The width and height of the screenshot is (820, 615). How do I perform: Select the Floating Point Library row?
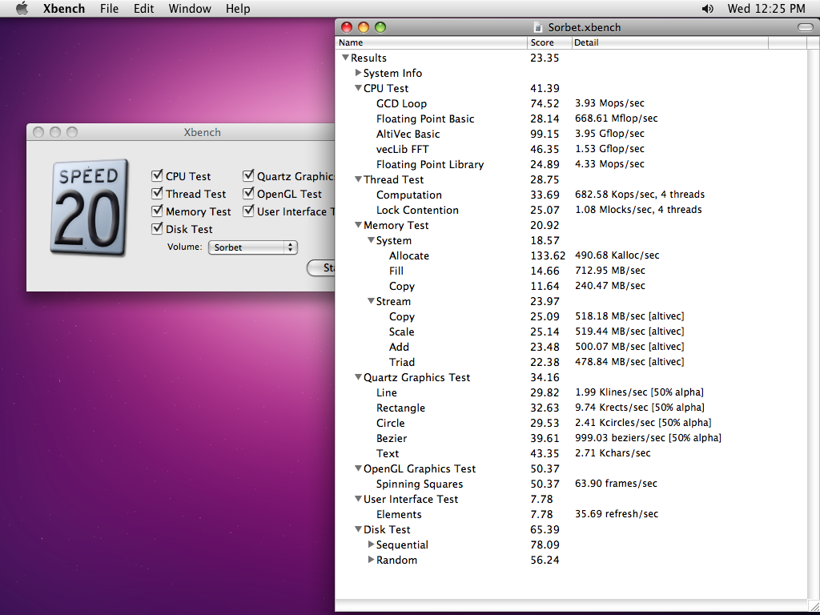[571, 164]
